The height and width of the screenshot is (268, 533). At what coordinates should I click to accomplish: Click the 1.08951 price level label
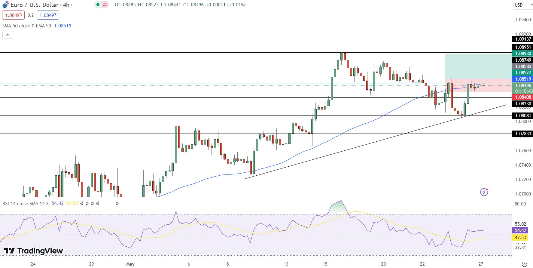coord(522,47)
